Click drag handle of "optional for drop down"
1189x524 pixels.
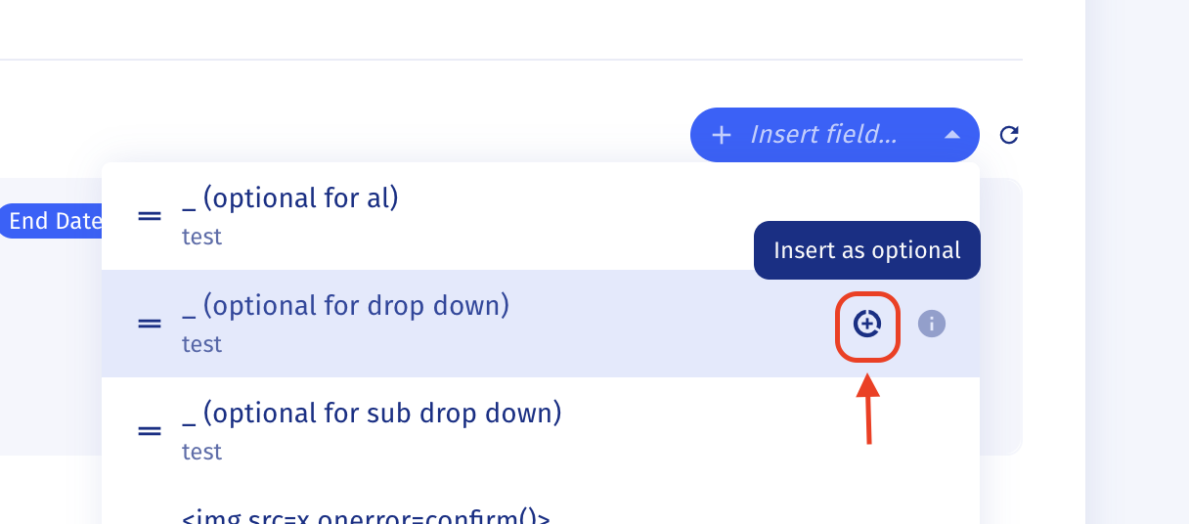coord(150,323)
